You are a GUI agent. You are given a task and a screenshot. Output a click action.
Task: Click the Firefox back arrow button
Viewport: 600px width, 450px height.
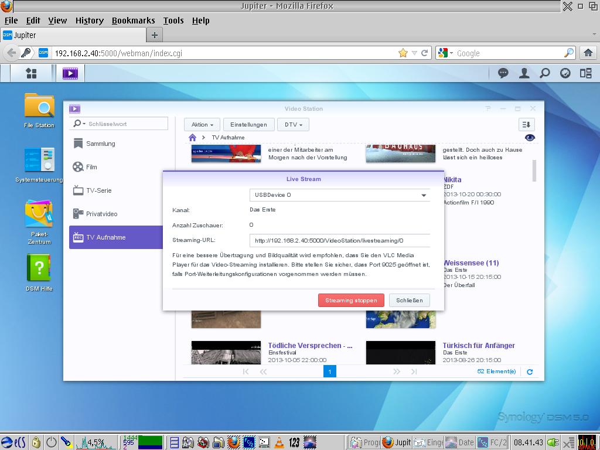[x=12, y=53]
